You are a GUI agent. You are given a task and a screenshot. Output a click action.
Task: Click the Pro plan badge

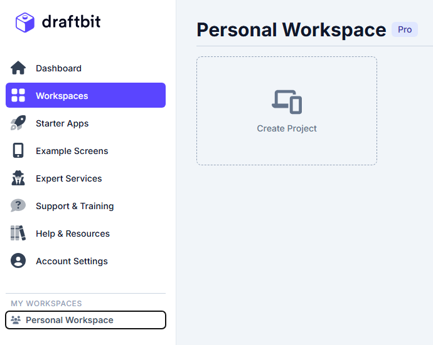[405, 29]
